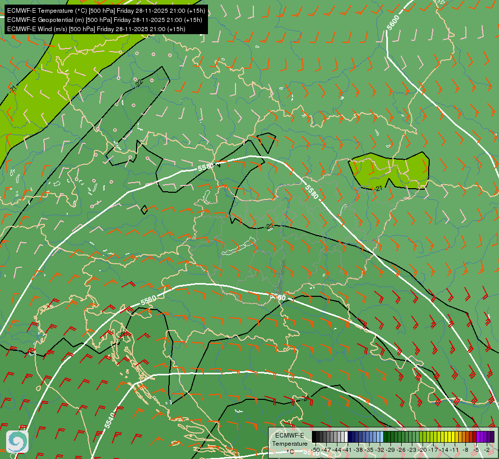Click the -44 value on the temperature scale
This screenshot has height=459, width=499.
[x=337, y=450]
